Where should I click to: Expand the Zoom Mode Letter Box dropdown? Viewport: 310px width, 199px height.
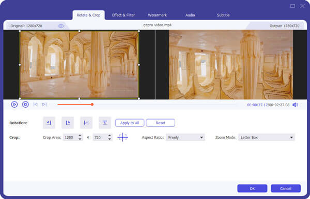267,137
